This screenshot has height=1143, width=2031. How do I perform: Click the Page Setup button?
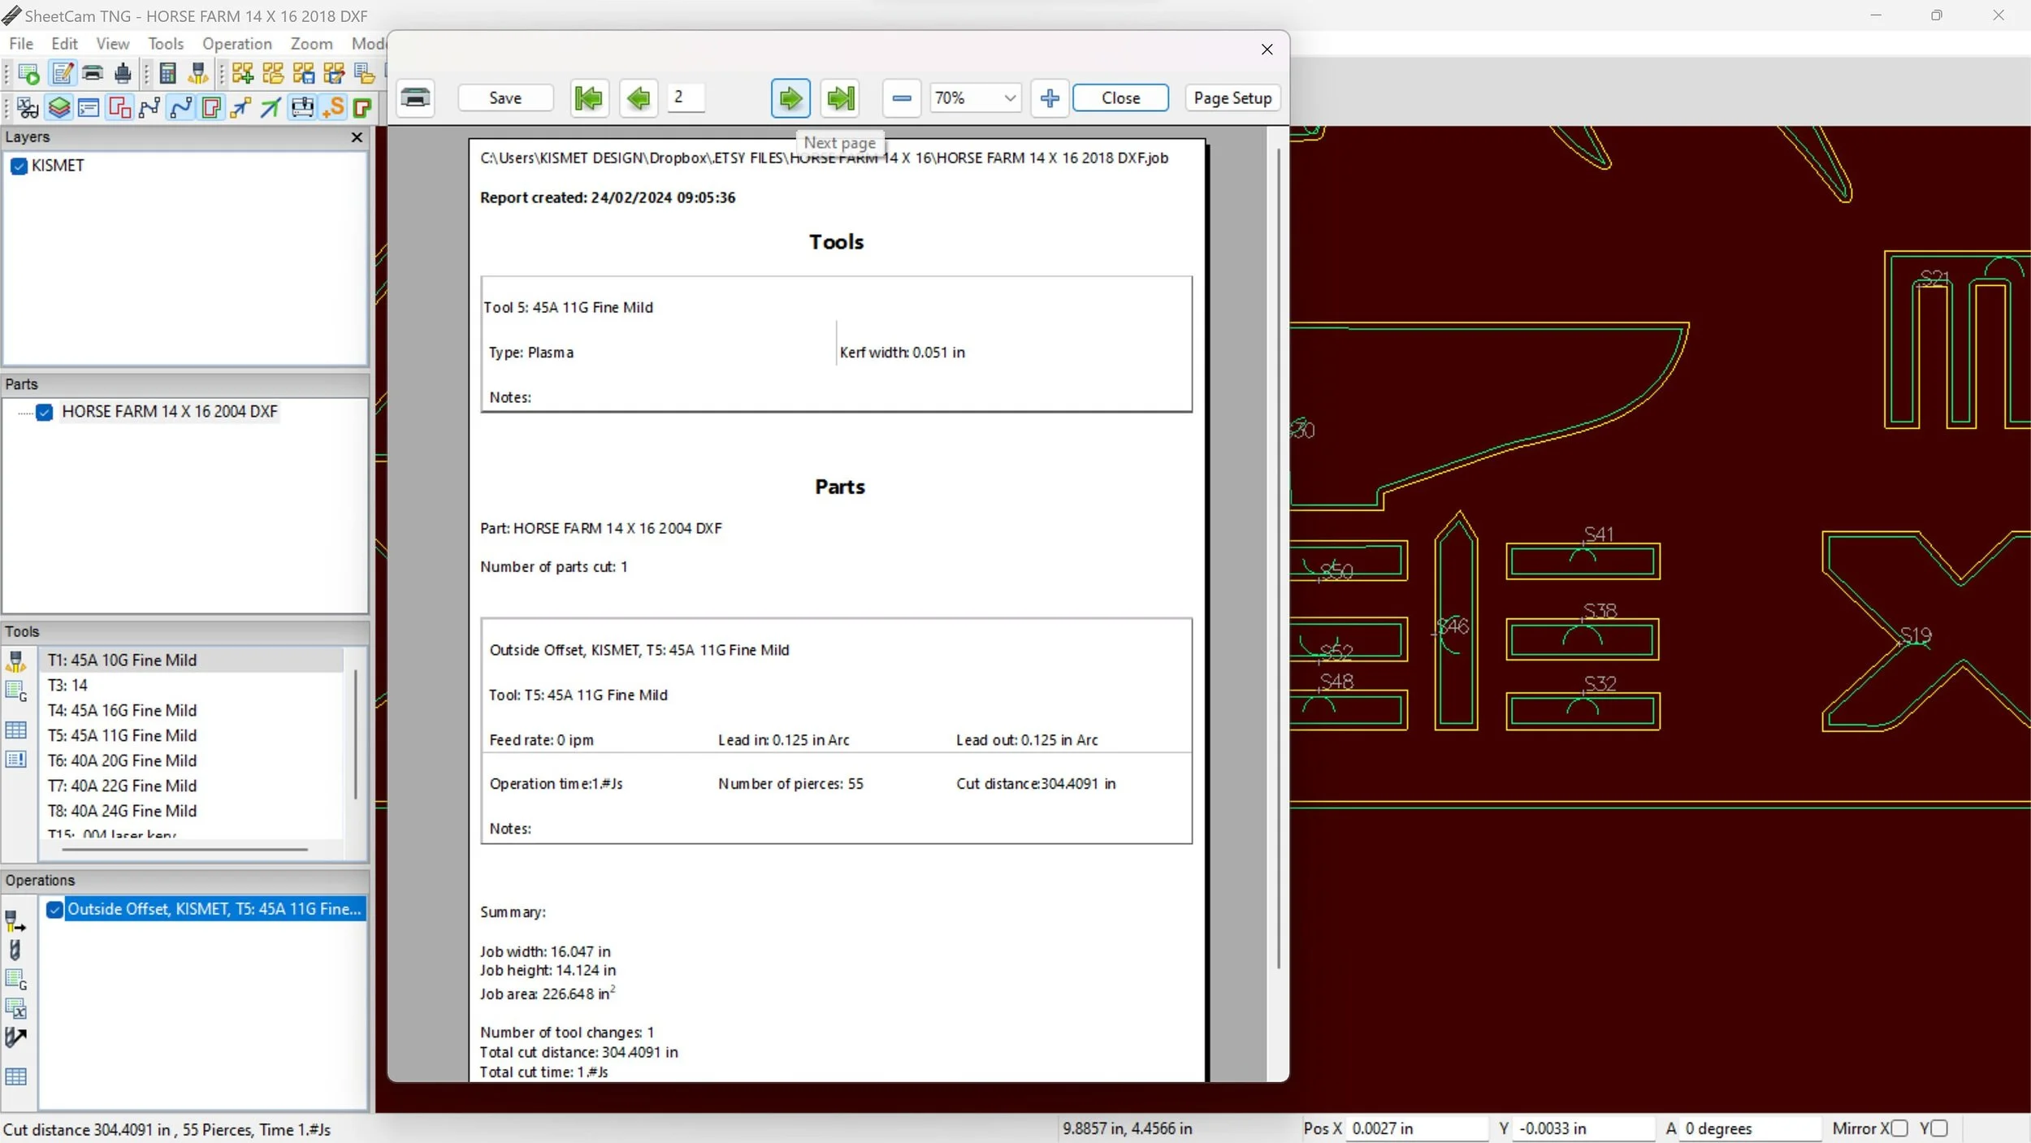1232,98
